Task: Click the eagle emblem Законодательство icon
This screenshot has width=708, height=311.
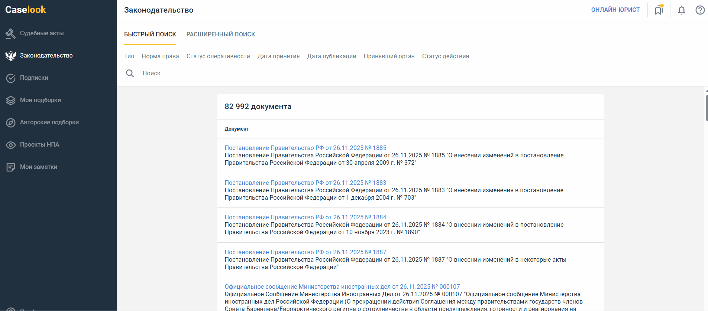Action: click(11, 56)
